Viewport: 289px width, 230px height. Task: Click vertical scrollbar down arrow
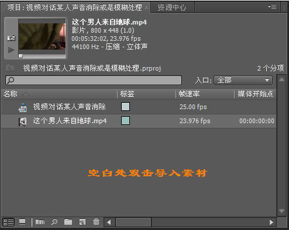point(282,211)
